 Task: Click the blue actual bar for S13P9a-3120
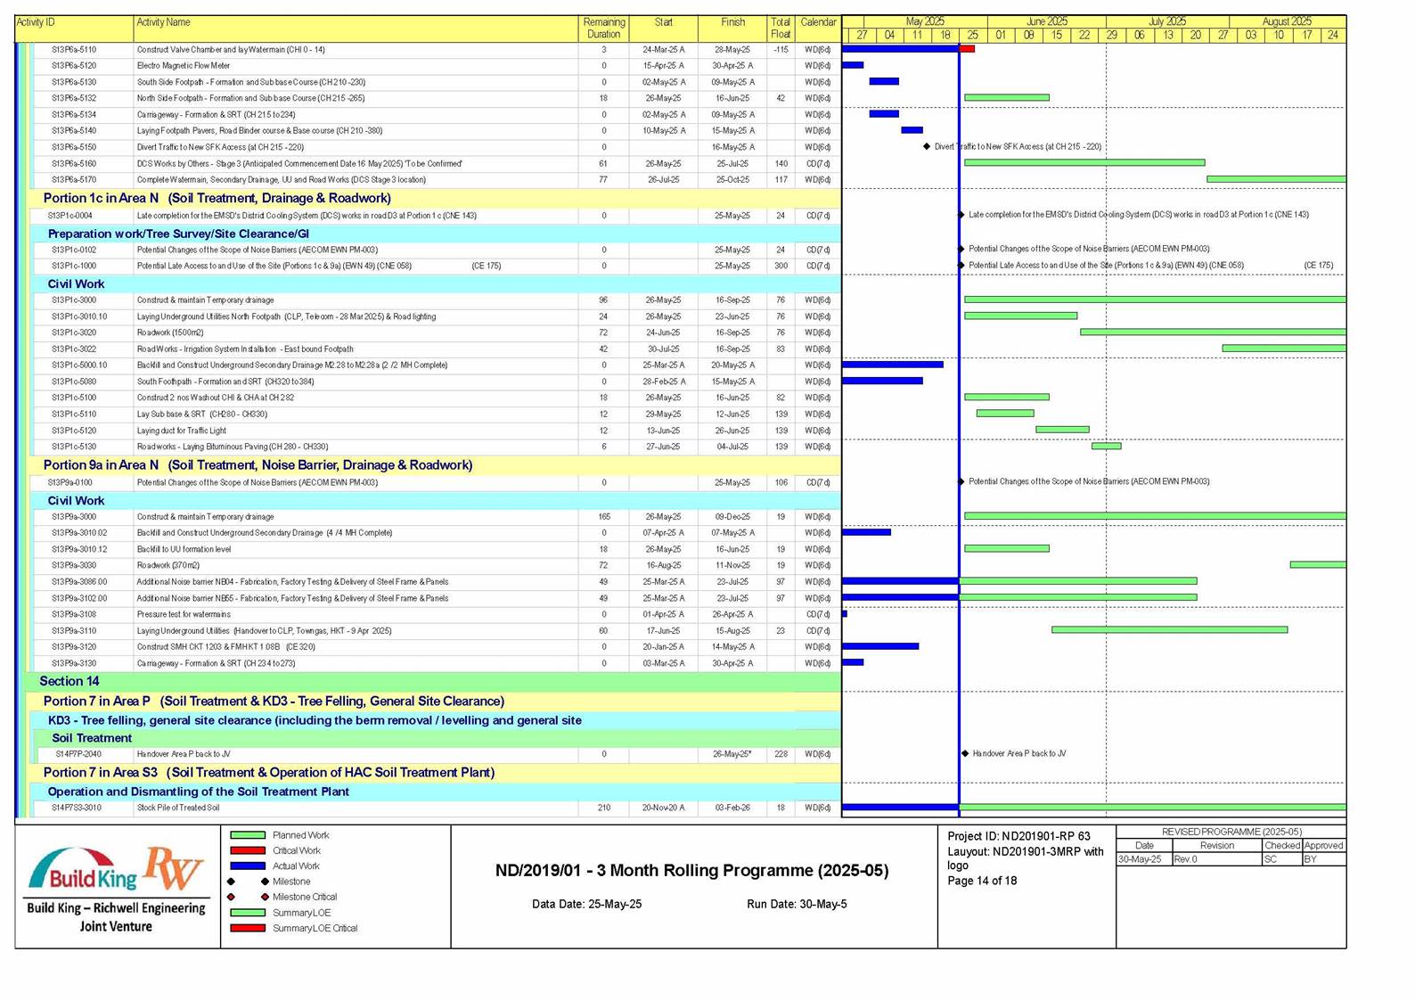click(880, 646)
